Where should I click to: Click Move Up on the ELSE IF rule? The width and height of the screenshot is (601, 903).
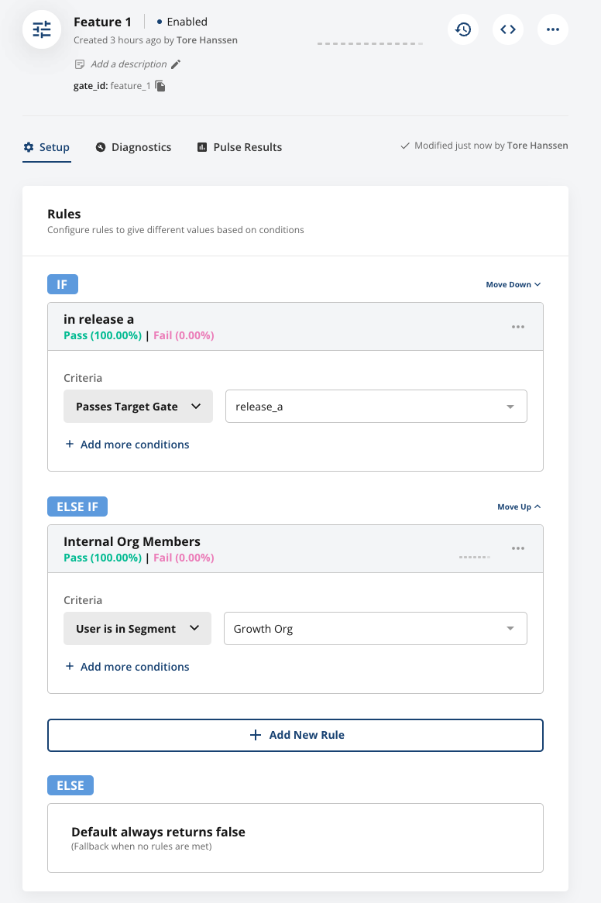[518, 506]
